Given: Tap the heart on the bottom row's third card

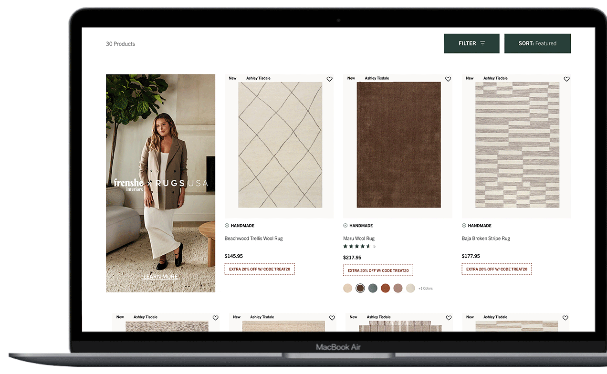Looking at the screenshot, I should tap(449, 318).
